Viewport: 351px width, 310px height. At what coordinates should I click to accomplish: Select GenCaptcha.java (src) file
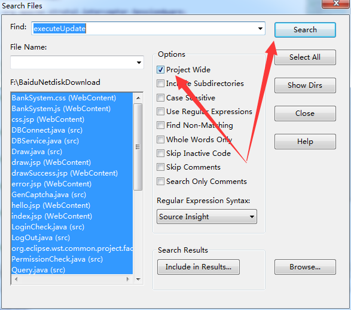(72, 195)
